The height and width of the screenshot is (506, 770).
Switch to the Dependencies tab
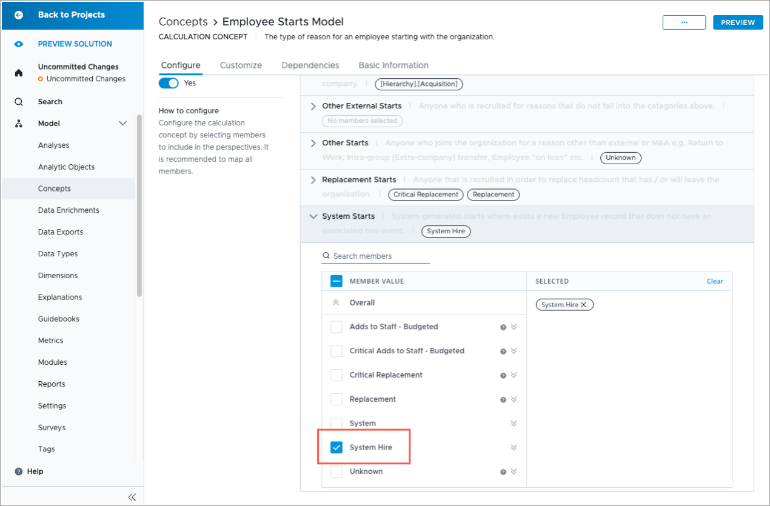click(x=310, y=65)
